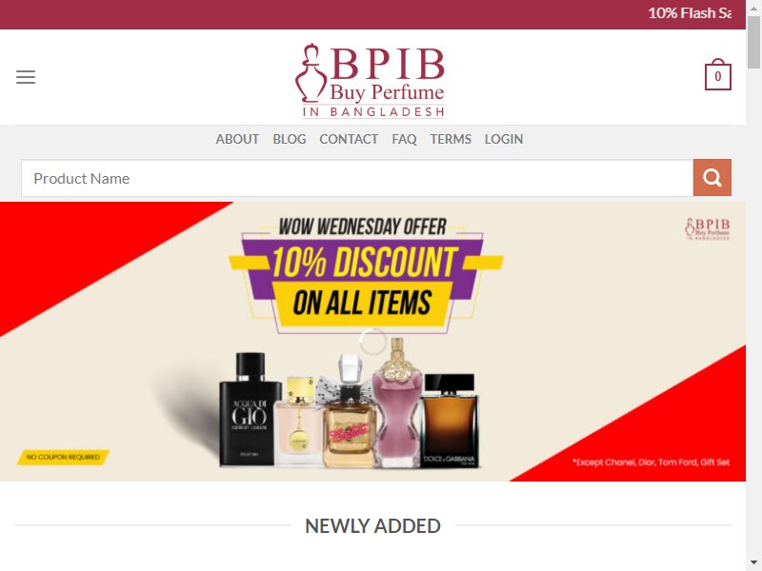Click the BPIB Buy Perfume logo
762x571 pixels.
click(x=371, y=81)
